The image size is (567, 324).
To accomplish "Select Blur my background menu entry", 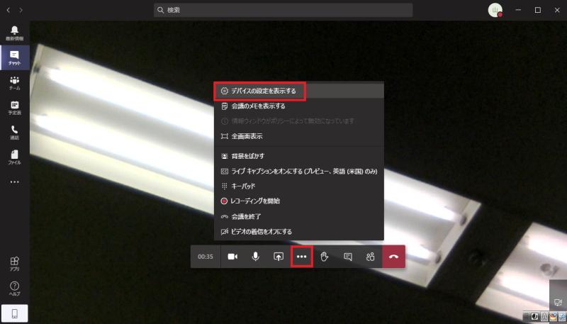I will coord(298,156).
